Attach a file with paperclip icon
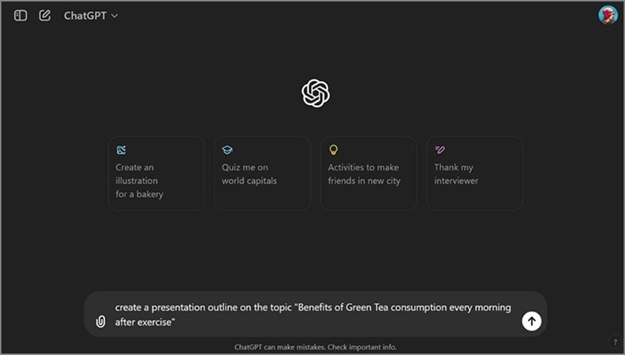The width and height of the screenshot is (625, 355). click(100, 321)
